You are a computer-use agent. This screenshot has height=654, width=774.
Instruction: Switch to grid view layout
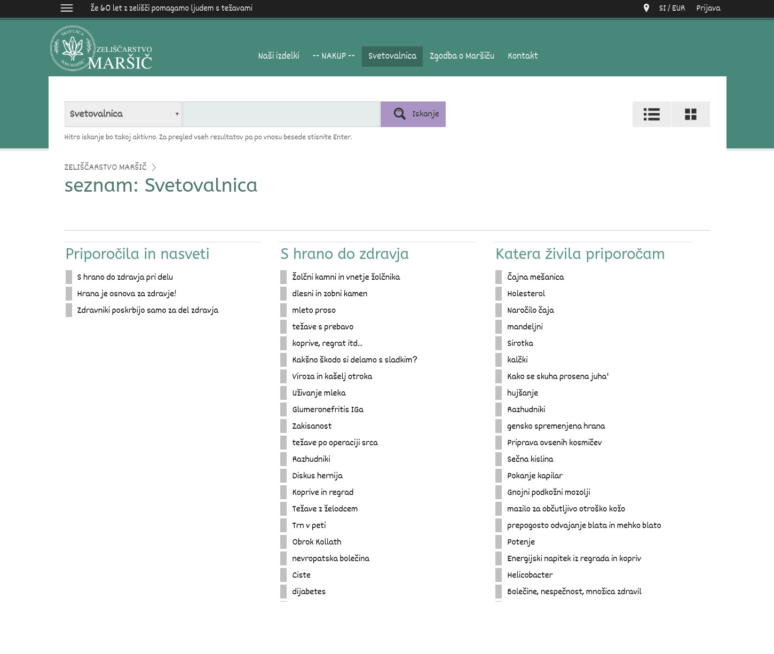[690, 114]
